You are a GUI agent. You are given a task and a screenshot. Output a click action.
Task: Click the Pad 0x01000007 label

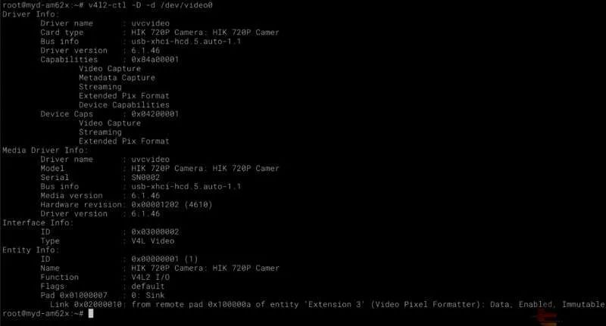click(x=73, y=295)
